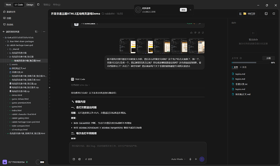Viewport: 280px width, 166px height.
Task: Open rabbit-gallery.html in the tree
Action: (20, 118)
